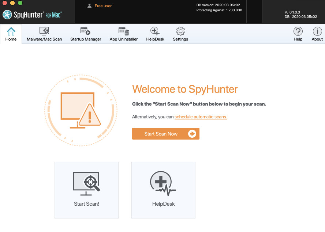325x232 pixels.
Task: Click the V: 0.1.0.3 version text
Action: click(292, 12)
